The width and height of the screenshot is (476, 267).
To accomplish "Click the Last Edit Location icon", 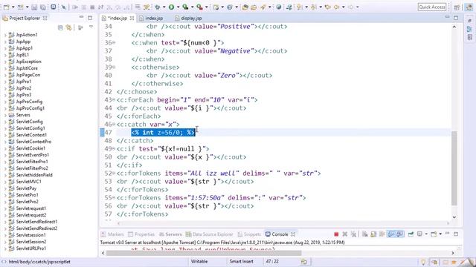I will click(x=327, y=7).
